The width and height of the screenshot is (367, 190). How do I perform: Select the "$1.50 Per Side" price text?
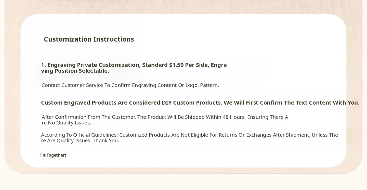[x=189, y=65]
